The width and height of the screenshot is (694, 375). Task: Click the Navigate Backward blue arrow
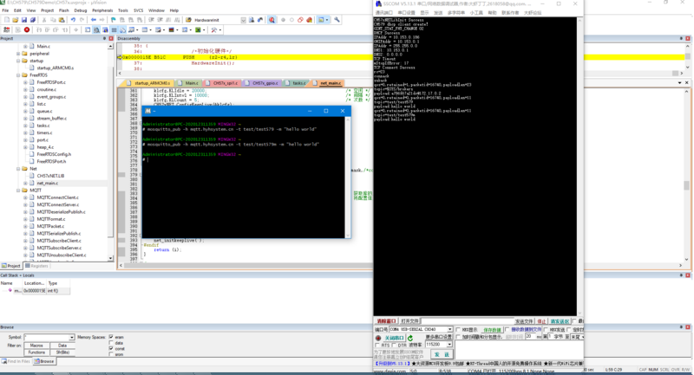[x=94, y=20]
